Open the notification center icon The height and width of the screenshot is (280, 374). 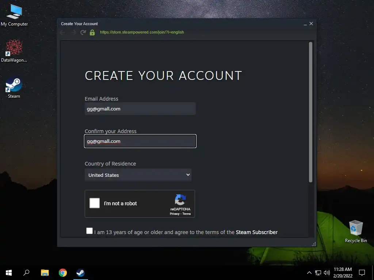pos(362,273)
